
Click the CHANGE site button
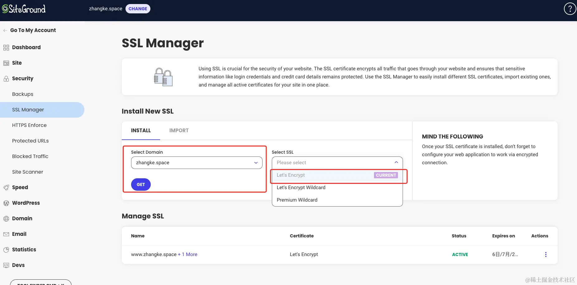click(138, 9)
